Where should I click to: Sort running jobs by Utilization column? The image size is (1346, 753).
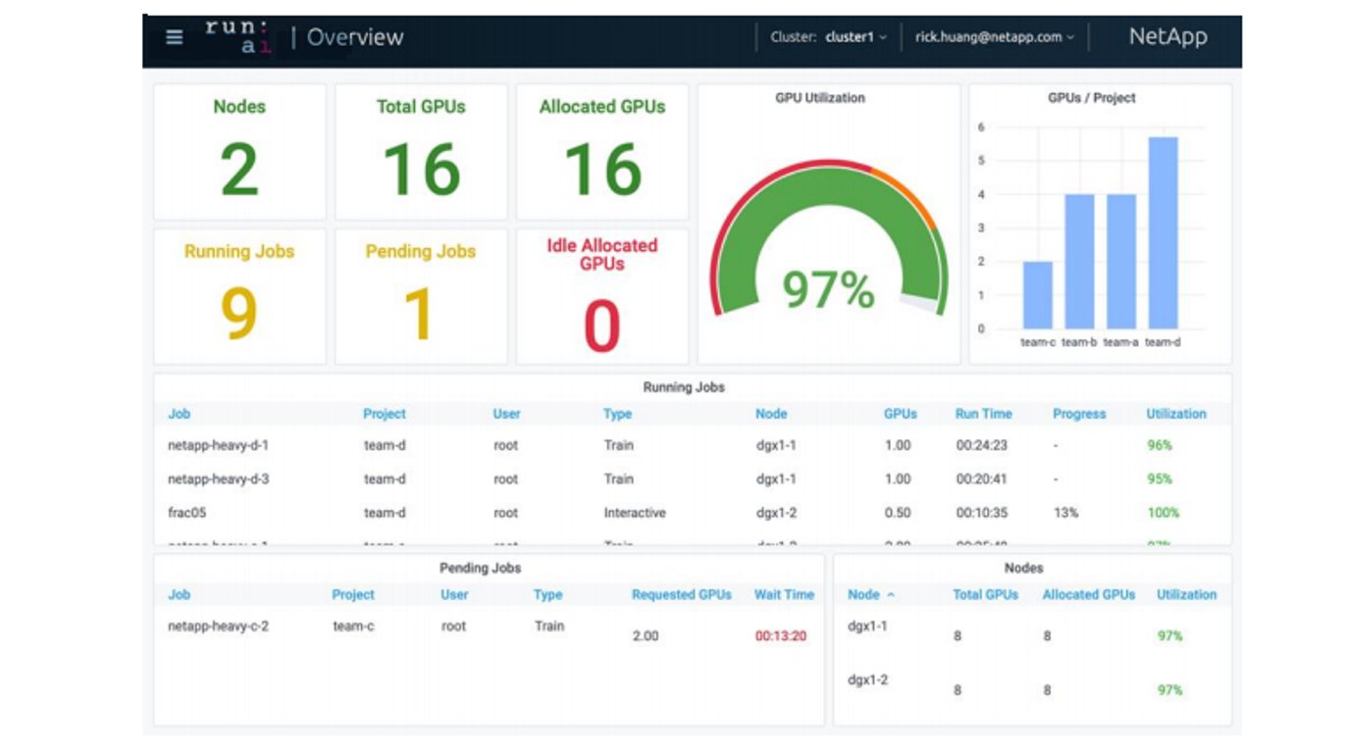coord(1176,414)
